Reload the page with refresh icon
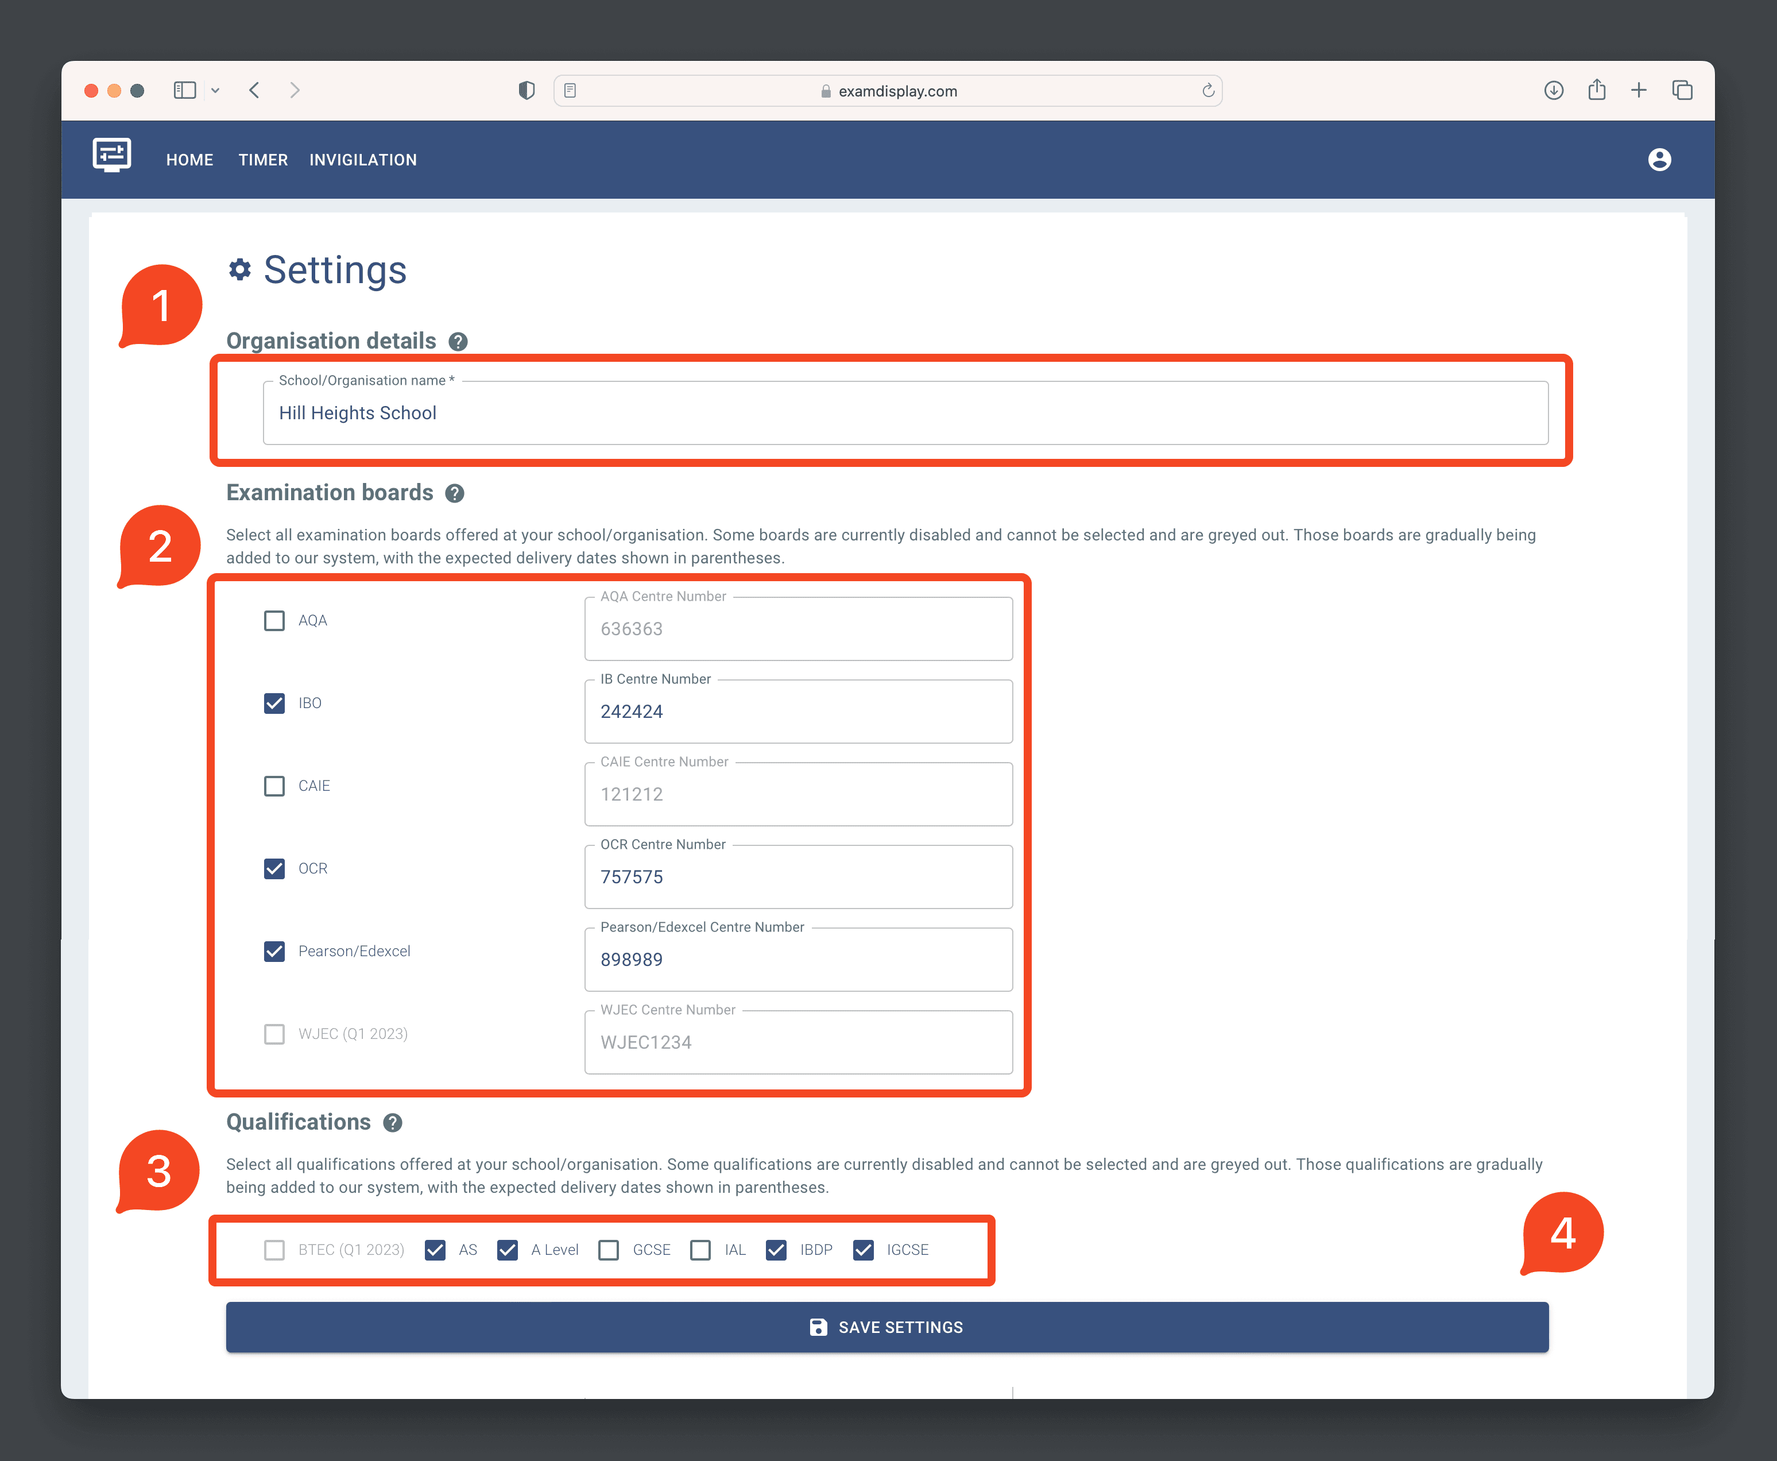Screen dimensions: 1777x1461 coord(1208,90)
